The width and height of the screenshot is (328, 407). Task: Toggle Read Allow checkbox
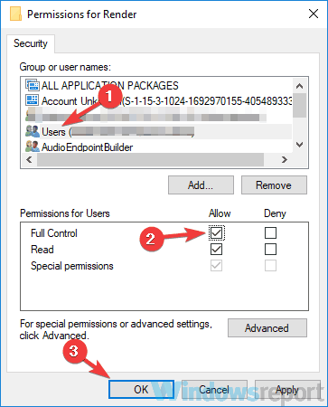click(216, 250)
